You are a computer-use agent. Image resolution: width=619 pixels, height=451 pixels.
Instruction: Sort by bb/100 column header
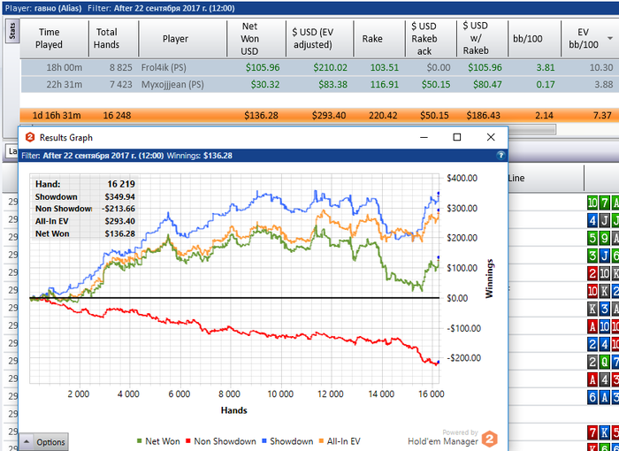tap(527, 38)
